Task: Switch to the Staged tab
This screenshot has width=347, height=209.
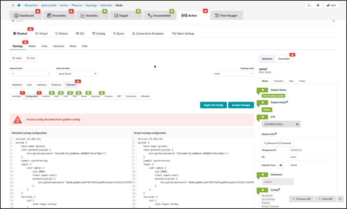Action: pyautogui.click(x=126, y=15)
